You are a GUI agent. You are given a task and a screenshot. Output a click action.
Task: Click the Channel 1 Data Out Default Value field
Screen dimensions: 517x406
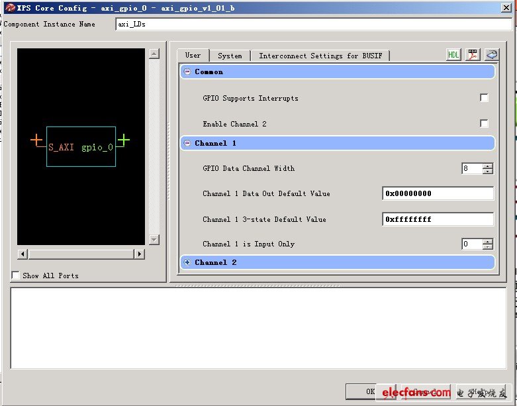click(438, 193)
